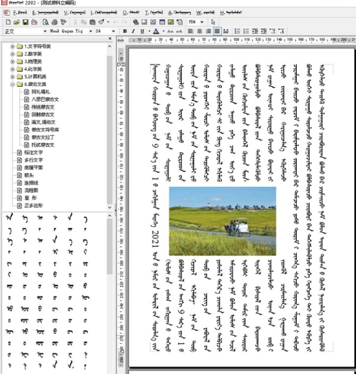Click the numbered list icon
Image resolution: width=356 pixels, height=374 pixels.
[246, 31]
